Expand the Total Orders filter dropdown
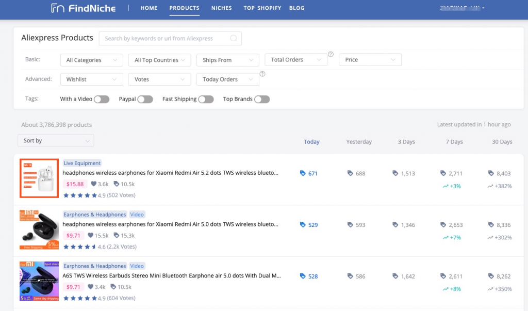 pyautogui.click(x=296, y=60)
